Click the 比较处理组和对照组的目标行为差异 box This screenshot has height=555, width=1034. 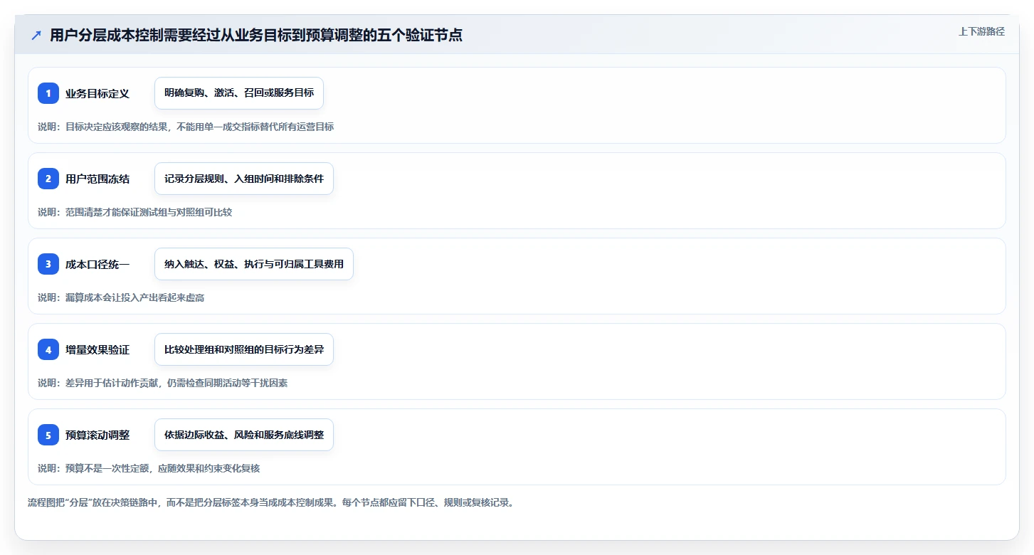[244, 349]
